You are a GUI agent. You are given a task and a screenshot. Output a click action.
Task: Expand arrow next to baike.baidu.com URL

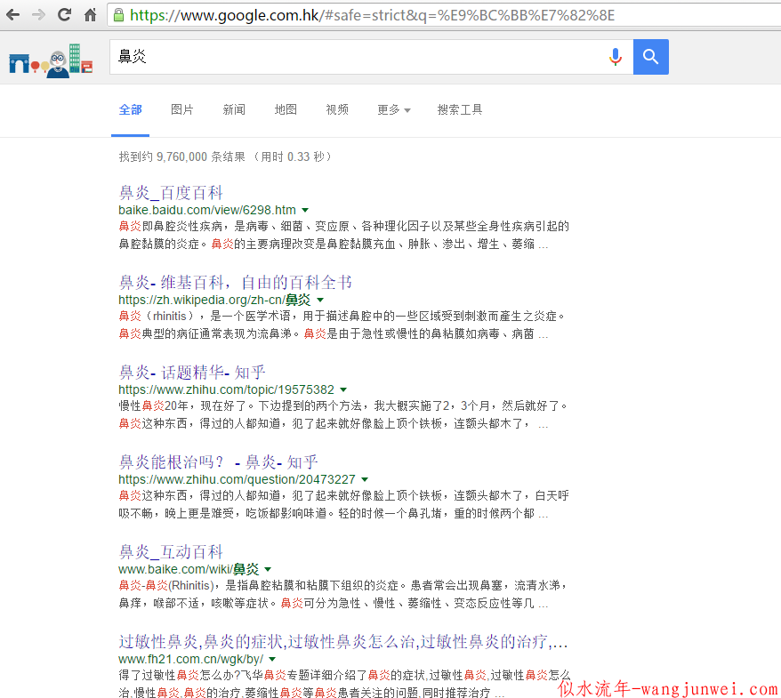(x=305, y=210)
